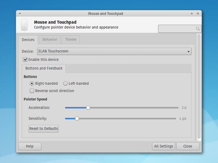Viewport: 218px width, 163px height.
Task: Enable Reverse scroll direction
Action: click(x=32, y=90)
